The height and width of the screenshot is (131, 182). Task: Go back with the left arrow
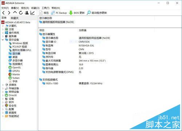click(x=4, y=13)
